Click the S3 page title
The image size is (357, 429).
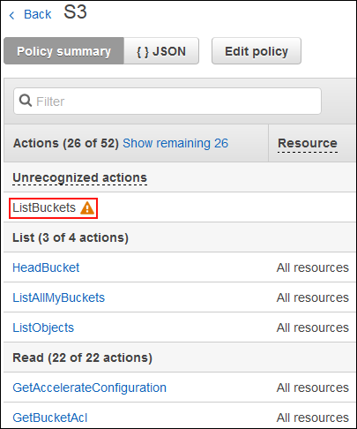75,12
